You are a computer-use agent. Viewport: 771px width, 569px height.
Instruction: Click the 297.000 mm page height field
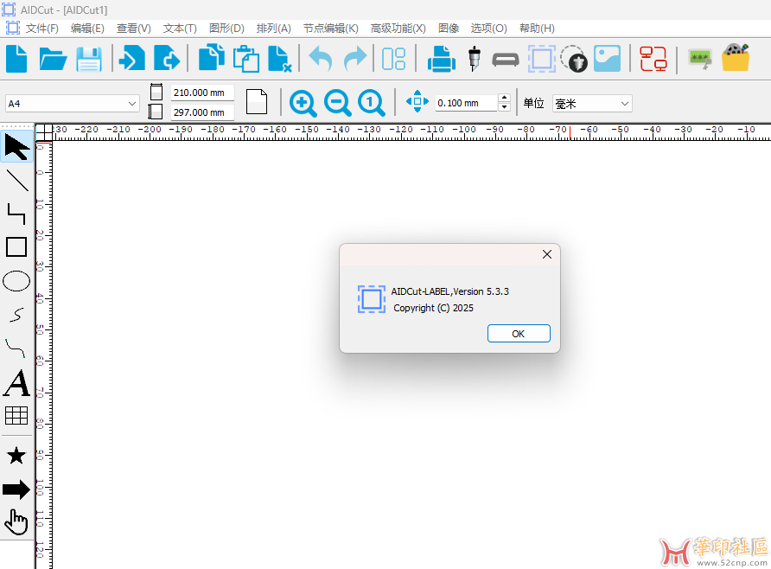point(202,112)
